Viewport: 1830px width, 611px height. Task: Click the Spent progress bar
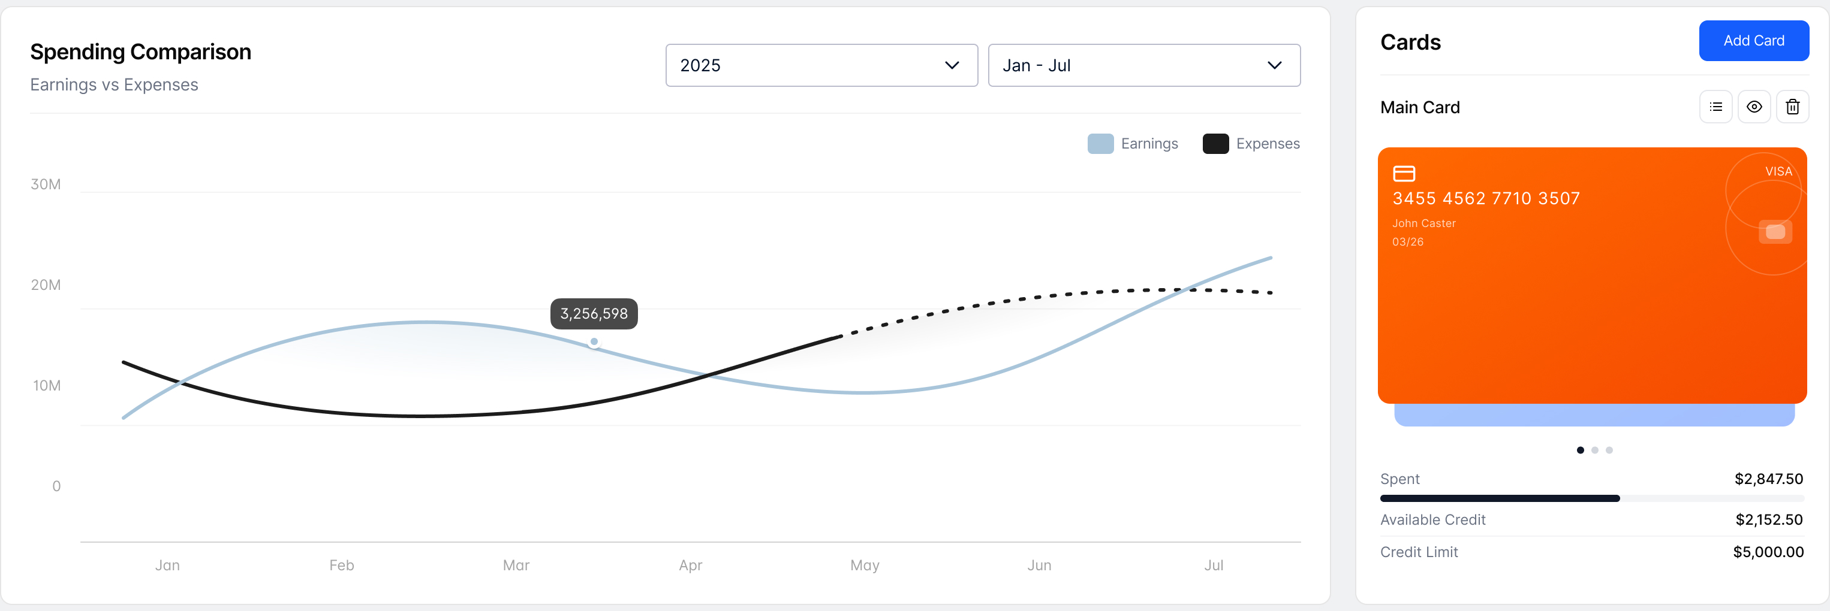[1591, 499]
